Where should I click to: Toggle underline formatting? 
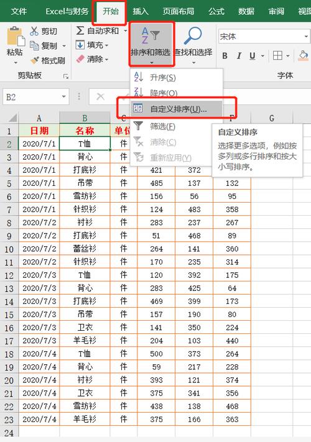tap(253, 56)
